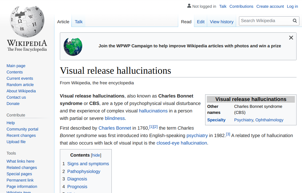302x193 pixels.
Task: Click the infobox title Visual release hallucinations
Action: [x=251, y=99]
